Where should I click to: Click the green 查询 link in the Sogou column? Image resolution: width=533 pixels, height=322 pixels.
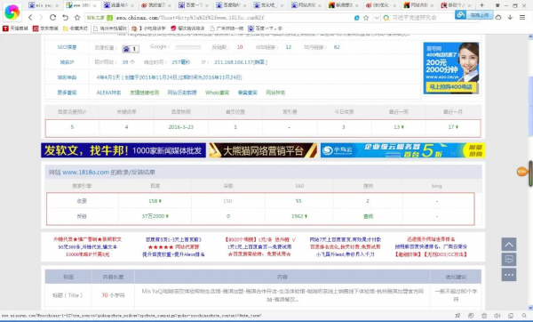(x=368, y=216)
